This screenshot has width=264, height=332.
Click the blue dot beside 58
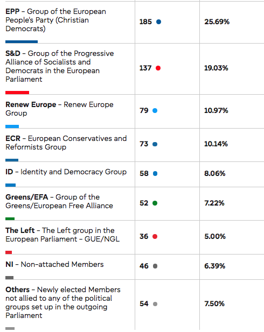tap(155, 174)
